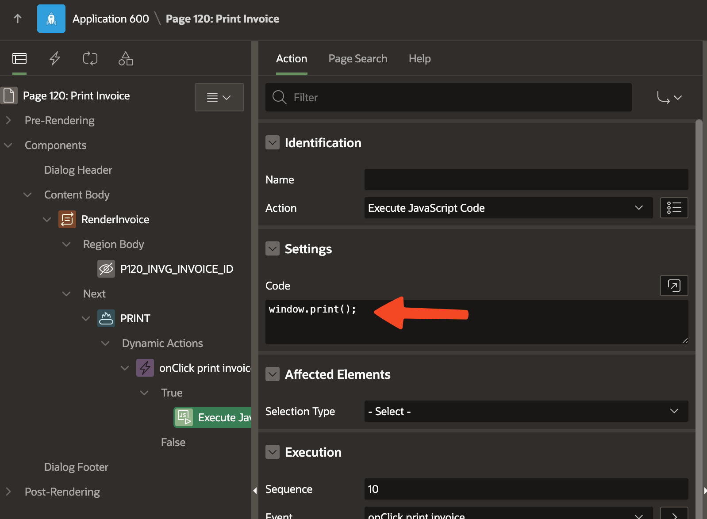Open the Selection Type dropdown
The width and height of the screenshot is (707, 519).
(x=526, y=411)
